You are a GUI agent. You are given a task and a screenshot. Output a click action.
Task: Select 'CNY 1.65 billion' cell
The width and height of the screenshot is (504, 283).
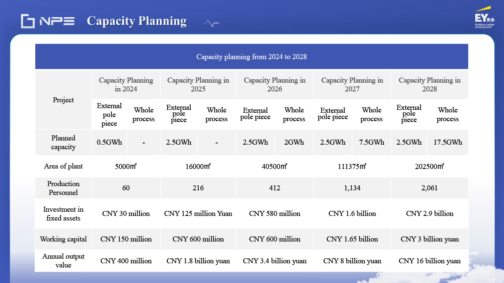pyautogui.click(x=352, y=239)
